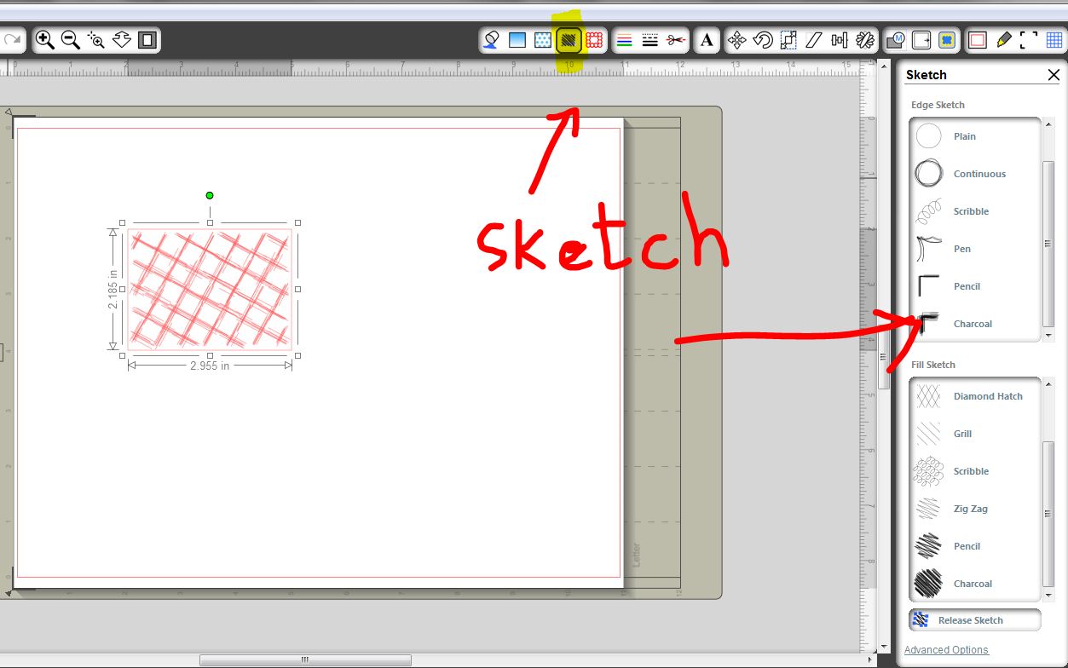1068x668 pixels.
Task: Select the Rotate tool
Action: click(x=762, y=39)
